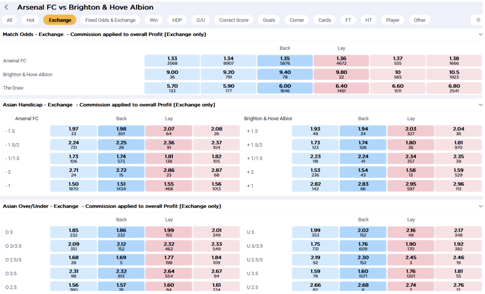Switch to the Correct Score tab

pos(234,20)
